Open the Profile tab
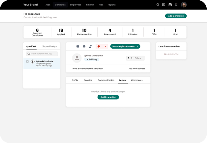Screen dimensions: 207x143 75,80
